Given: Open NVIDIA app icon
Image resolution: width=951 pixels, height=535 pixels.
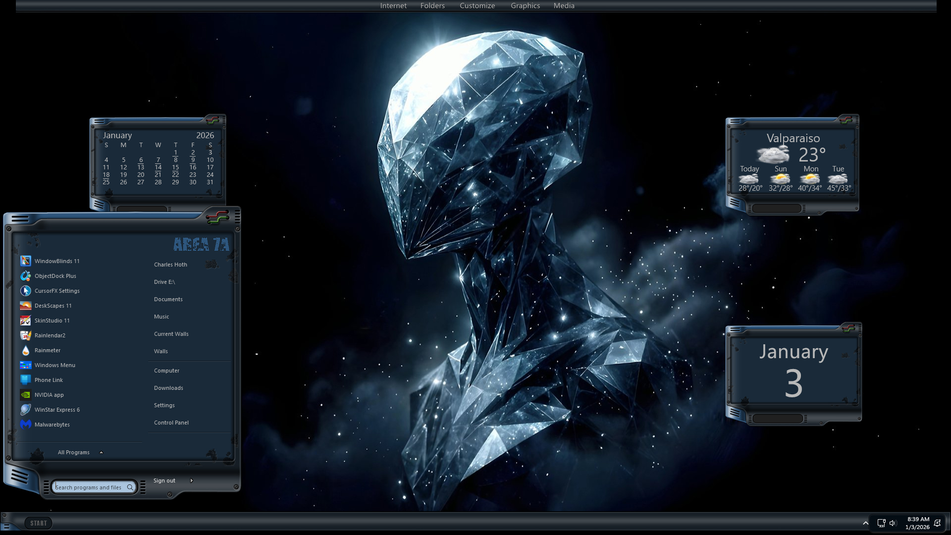Looking at the screenshot, I should 26,395.
